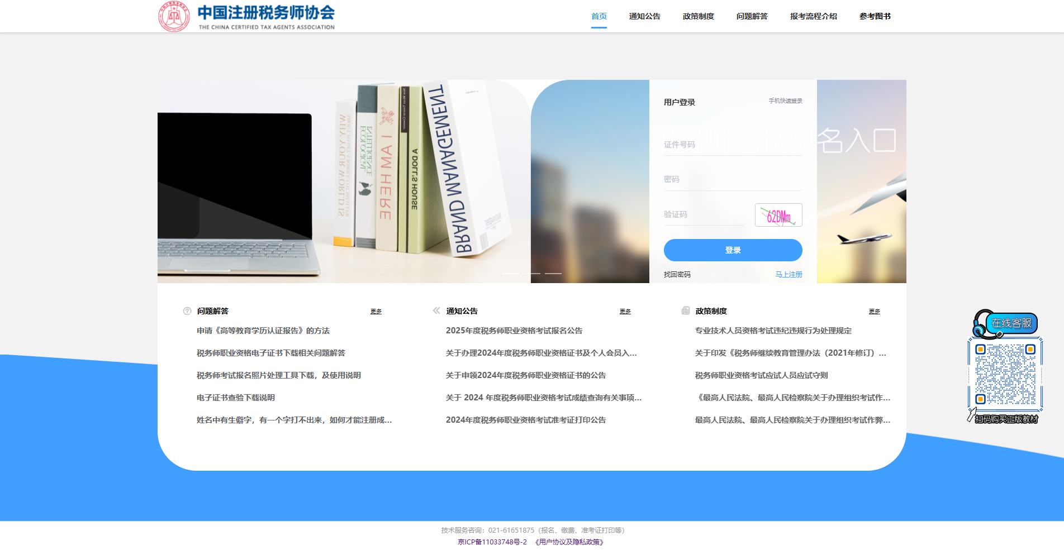Open the 报考流程介绍 menu item
Screen dimensions: 1064x550
813,16
